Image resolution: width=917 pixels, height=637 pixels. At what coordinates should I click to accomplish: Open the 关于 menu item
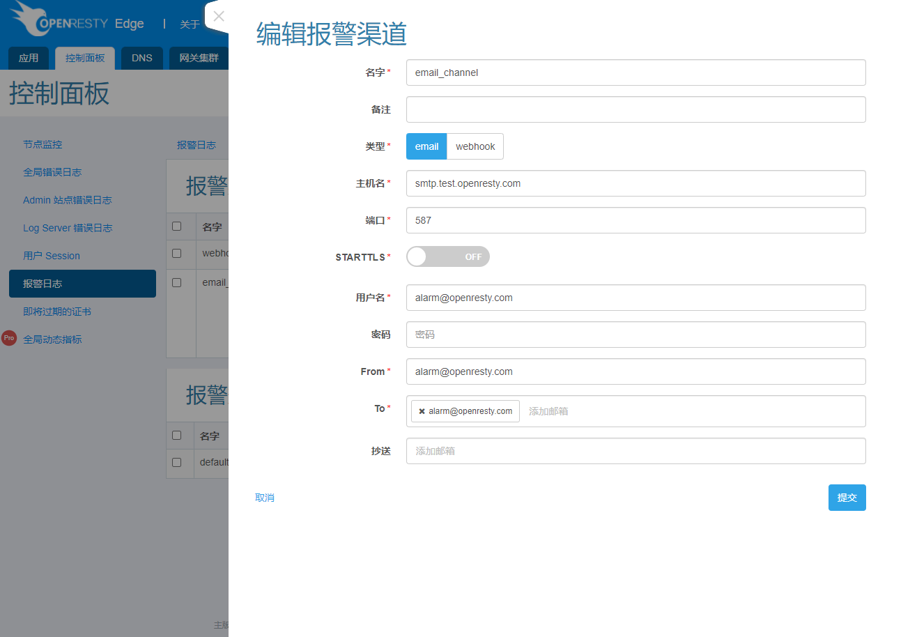pos(190,24)
